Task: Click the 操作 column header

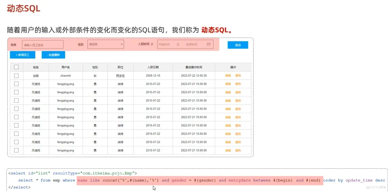Action: click(x=233, y=67)
